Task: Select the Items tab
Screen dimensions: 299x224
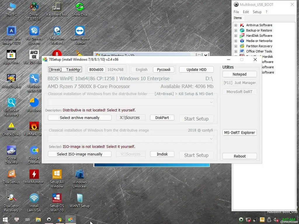Action: click(x=238, y=18)
